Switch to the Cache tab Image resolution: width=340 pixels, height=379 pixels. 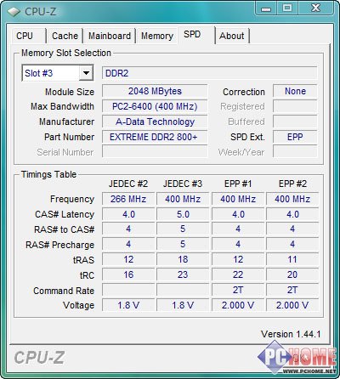click(x=65, y=36)
